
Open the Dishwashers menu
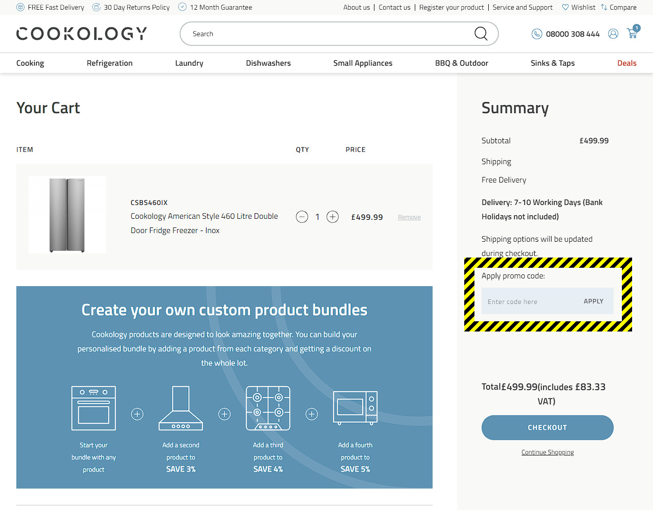click(x=268, y=63)
